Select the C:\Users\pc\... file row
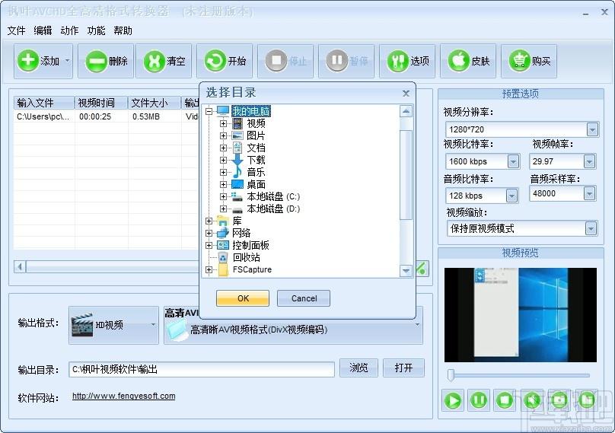Screen dimensions: 615x433 tap(107, 116)
